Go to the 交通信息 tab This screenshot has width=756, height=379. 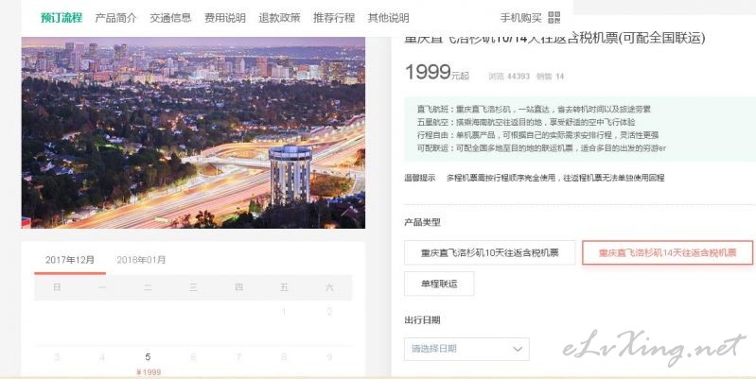(x=170, y=18)
